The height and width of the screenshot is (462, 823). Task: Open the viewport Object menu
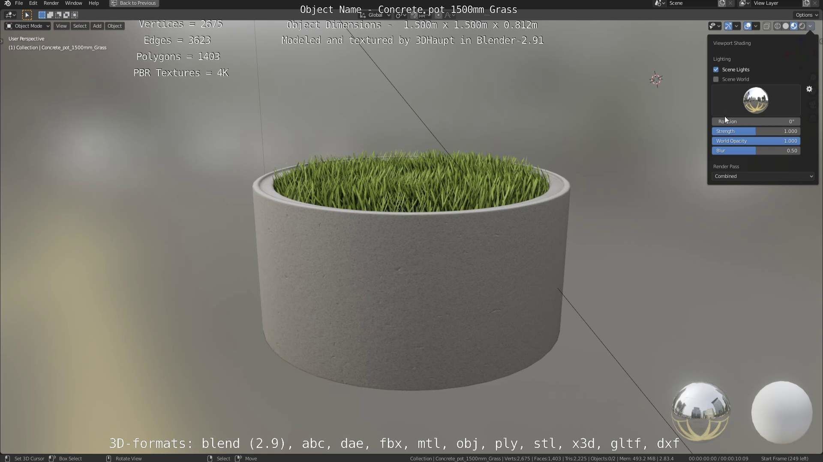click(x=114, y=26)
